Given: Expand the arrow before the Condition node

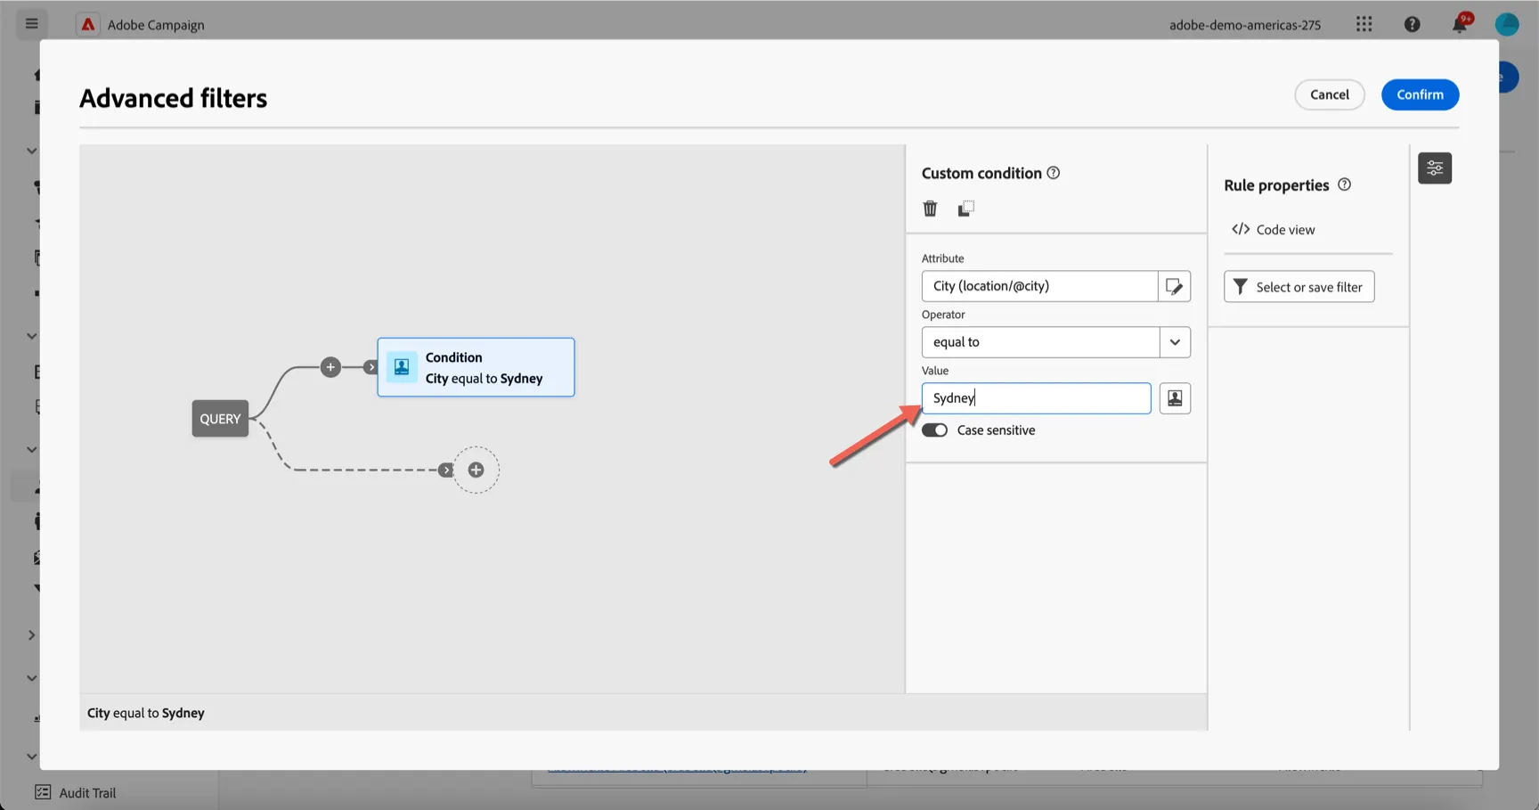Looking at the screenshot, I should (371, 367).
